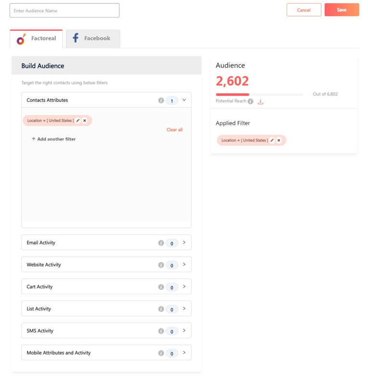368x392 pixels.
Task: Remove the Location chip under Applied Filter
Action: [x=279, y=140]
